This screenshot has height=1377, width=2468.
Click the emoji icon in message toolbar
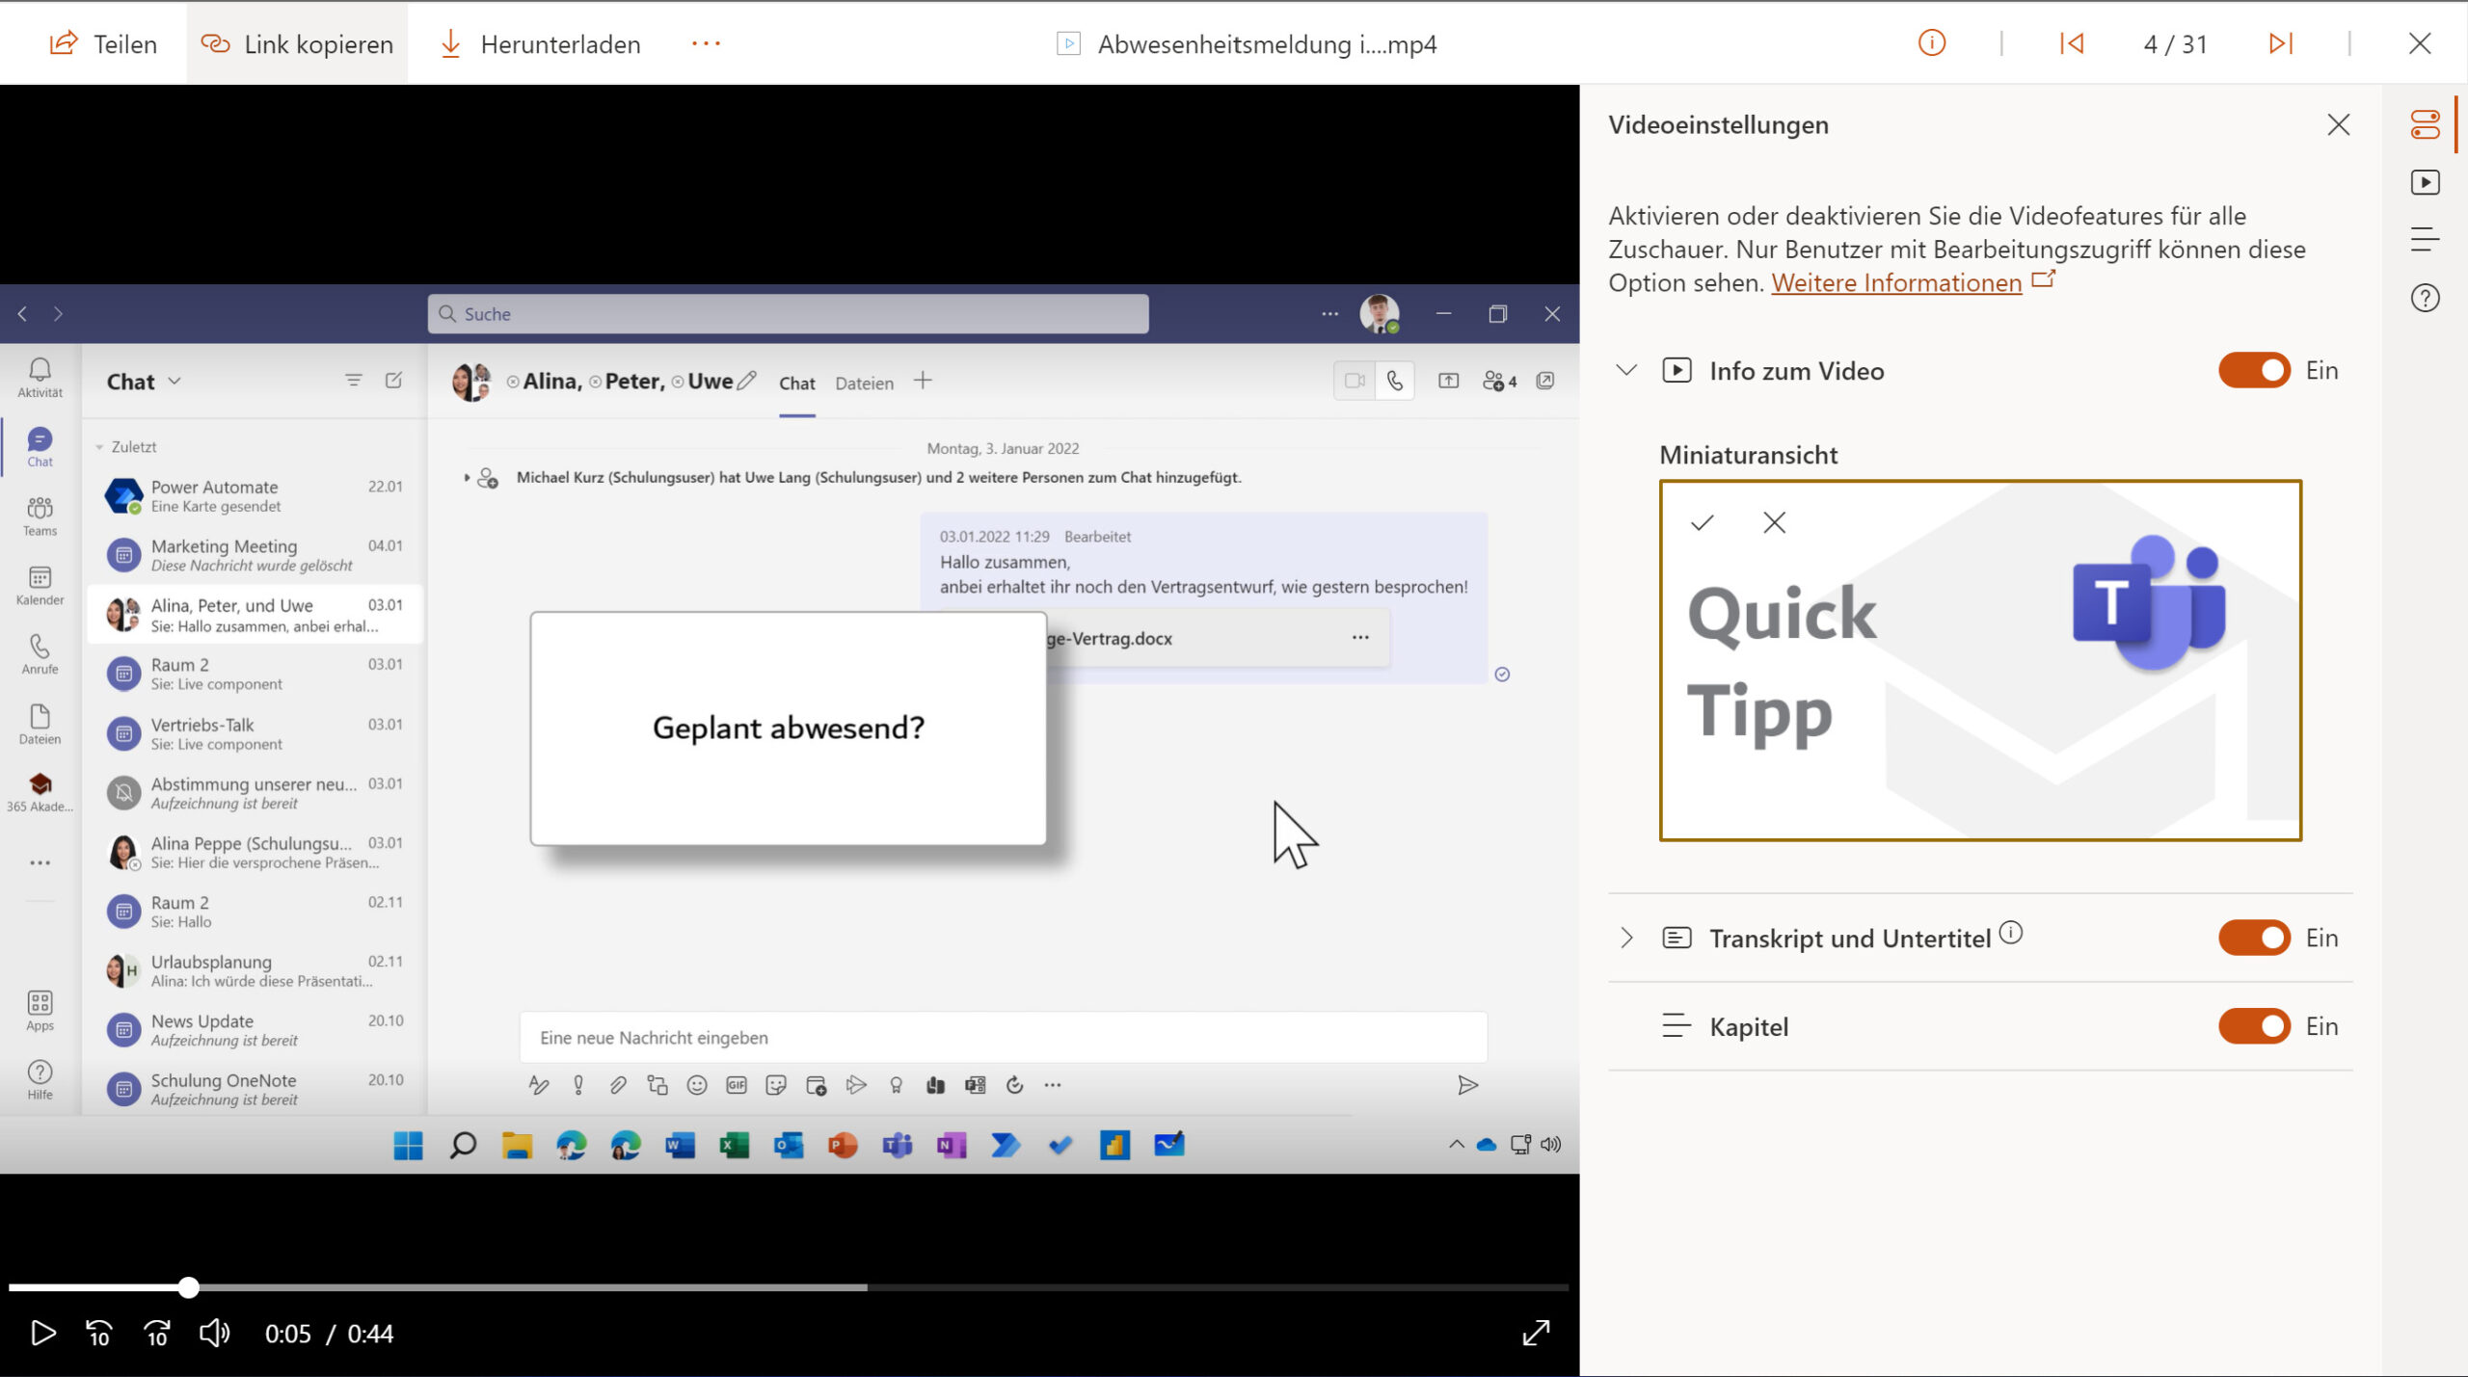coord(698,1084)
